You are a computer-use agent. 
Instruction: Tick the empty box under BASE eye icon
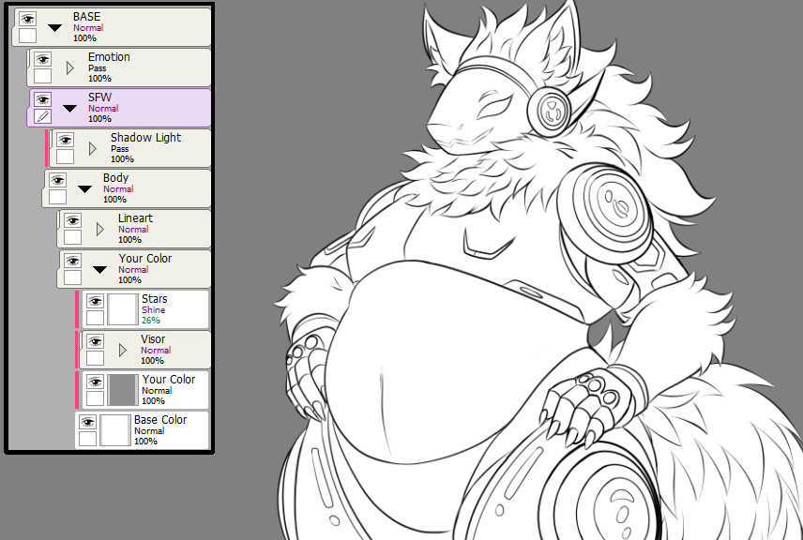[x=27, y=36]
